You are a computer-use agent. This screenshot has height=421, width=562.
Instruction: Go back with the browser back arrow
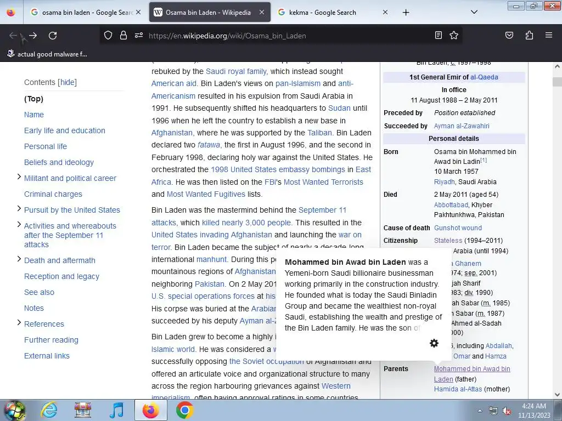pyautogui.click(x=13, y=36)
